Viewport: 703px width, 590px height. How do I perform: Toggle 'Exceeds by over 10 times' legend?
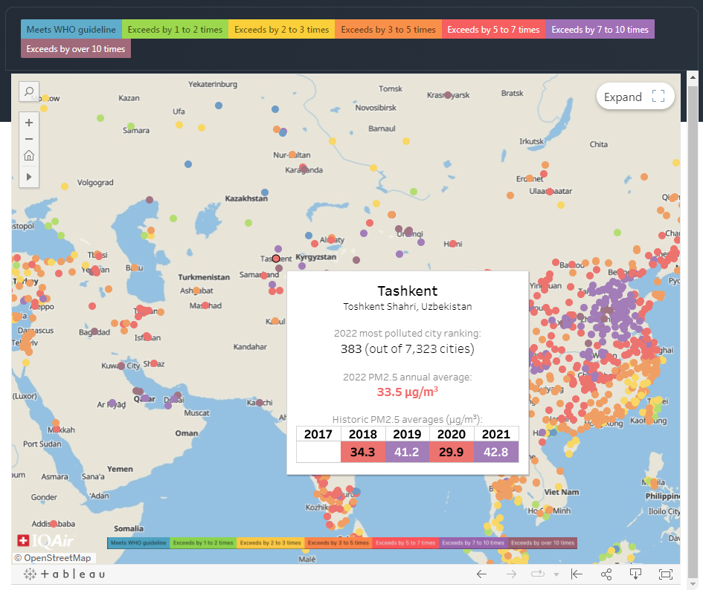(x=76, y=49)
